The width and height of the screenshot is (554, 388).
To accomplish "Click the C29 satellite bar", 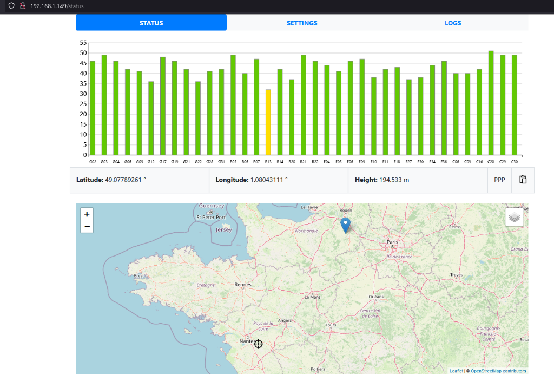I will (503, 105).
